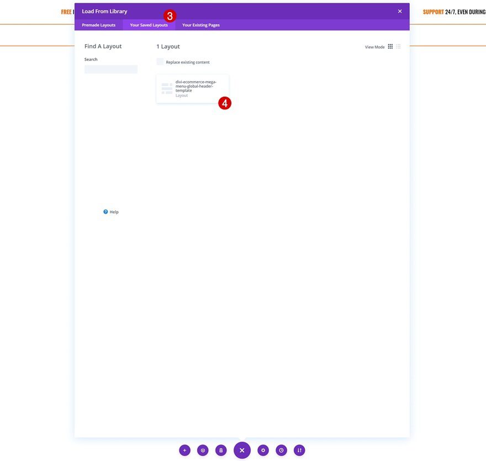
Task: Click the load from library icon
Action: pyautogui.click(x=202, y=449)
